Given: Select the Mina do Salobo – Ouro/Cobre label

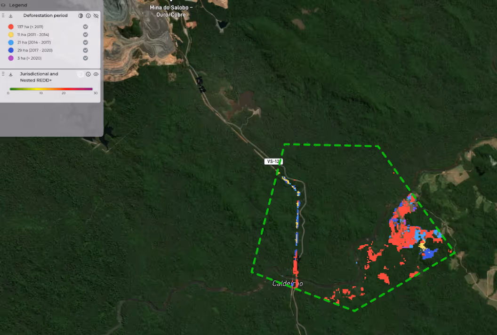Looking at the screenshot, I should pyautogui.click(x=170, y=11).
